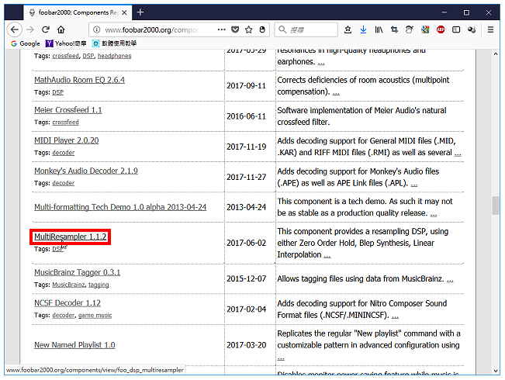Expand Multi-formatting Tech Demo description ellipsis

(x=434, y=215)
